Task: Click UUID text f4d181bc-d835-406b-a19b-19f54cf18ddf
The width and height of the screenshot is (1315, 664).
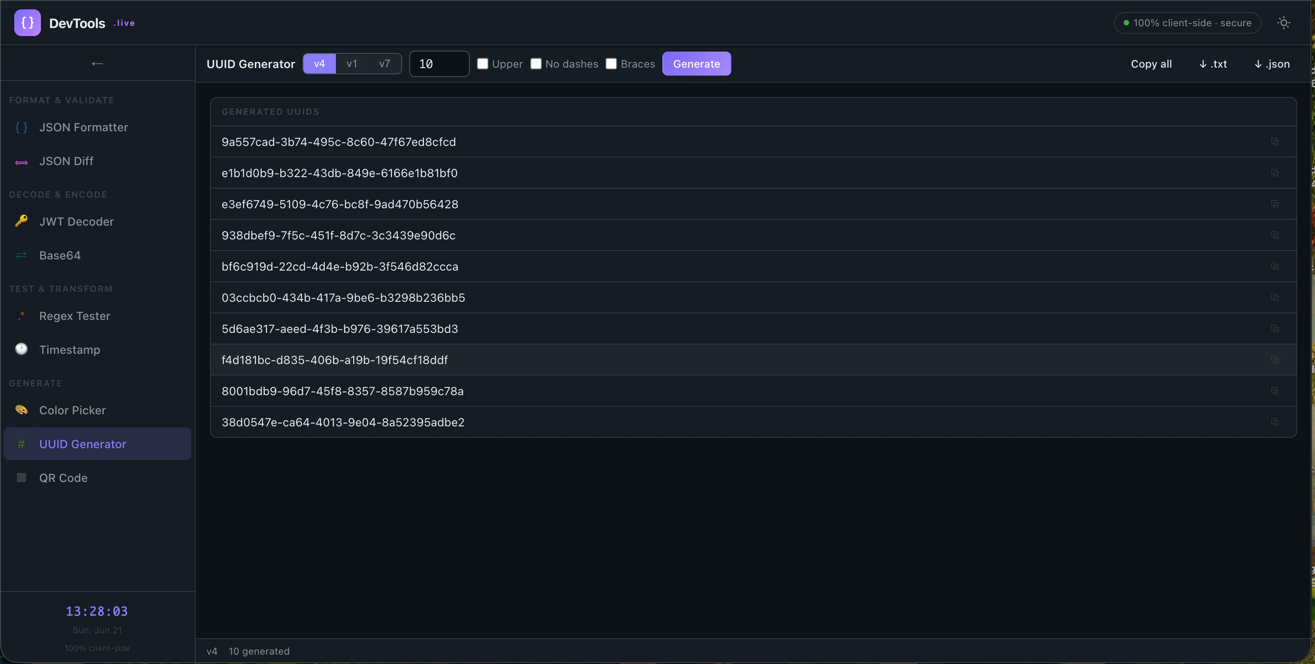Action: point(335,360)
